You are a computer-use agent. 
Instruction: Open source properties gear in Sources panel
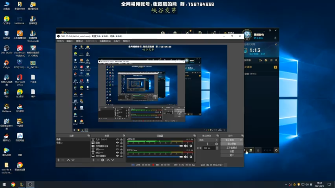pos(103,160)
